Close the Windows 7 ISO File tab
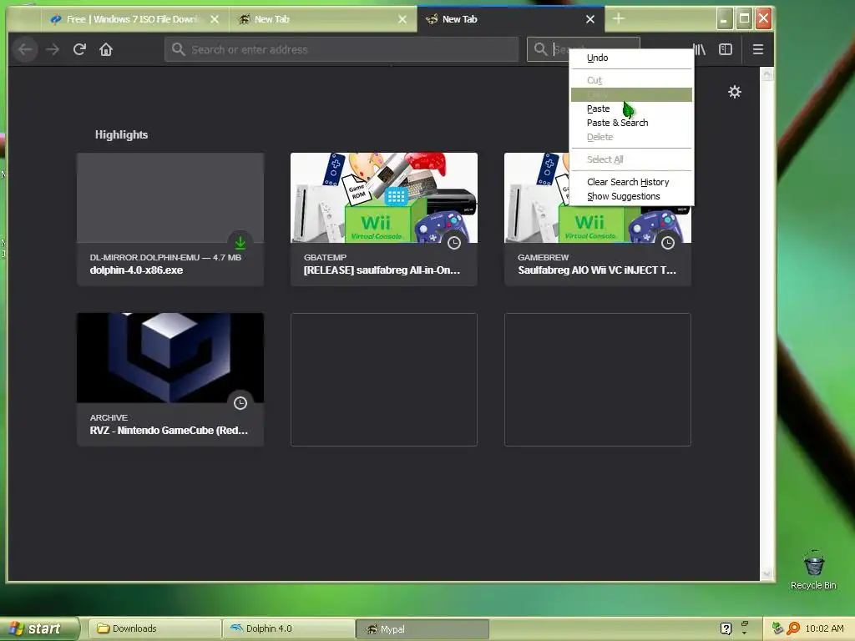 [215, 19]
